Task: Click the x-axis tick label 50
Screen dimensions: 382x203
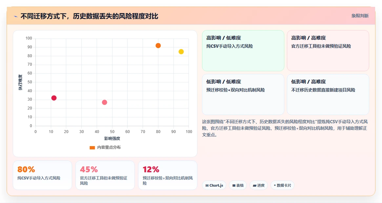Action: [x=112, y=132]
